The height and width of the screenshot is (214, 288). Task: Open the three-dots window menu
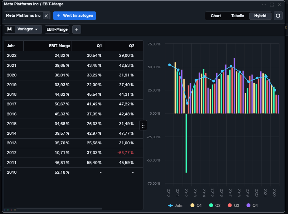264,5
